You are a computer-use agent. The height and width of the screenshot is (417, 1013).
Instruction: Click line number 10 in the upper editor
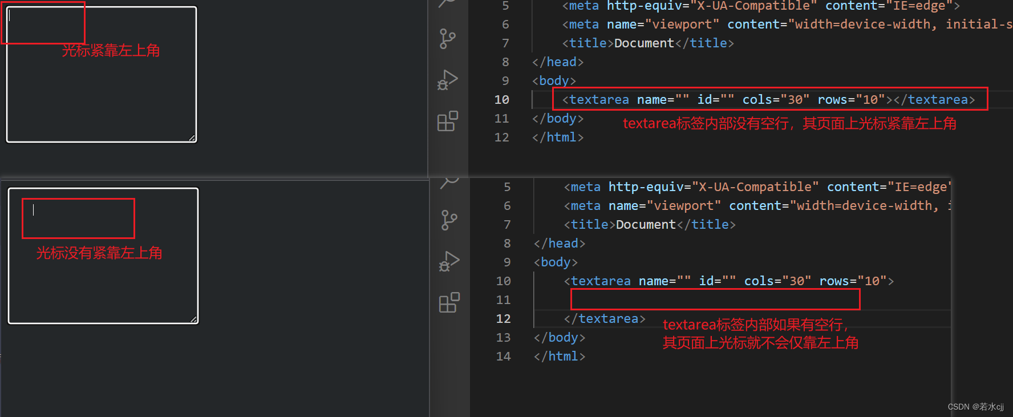click(502, 99)
